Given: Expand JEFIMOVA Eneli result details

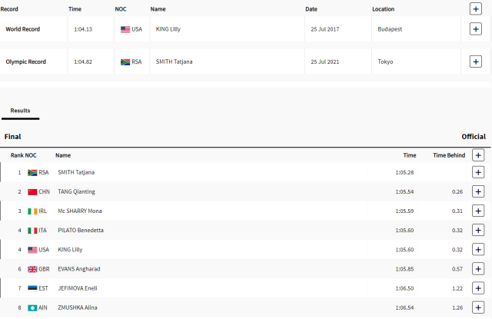Looking at the screenshot, I should coord(478,288).
